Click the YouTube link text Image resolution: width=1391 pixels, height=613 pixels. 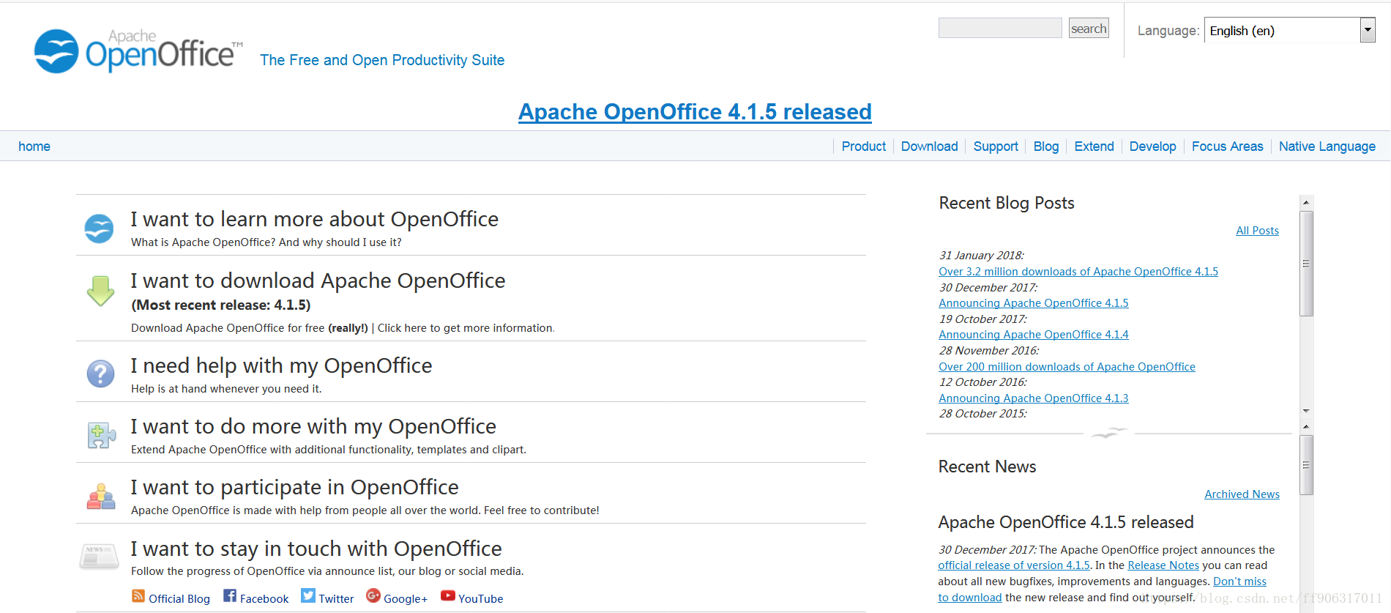(480, 598)
